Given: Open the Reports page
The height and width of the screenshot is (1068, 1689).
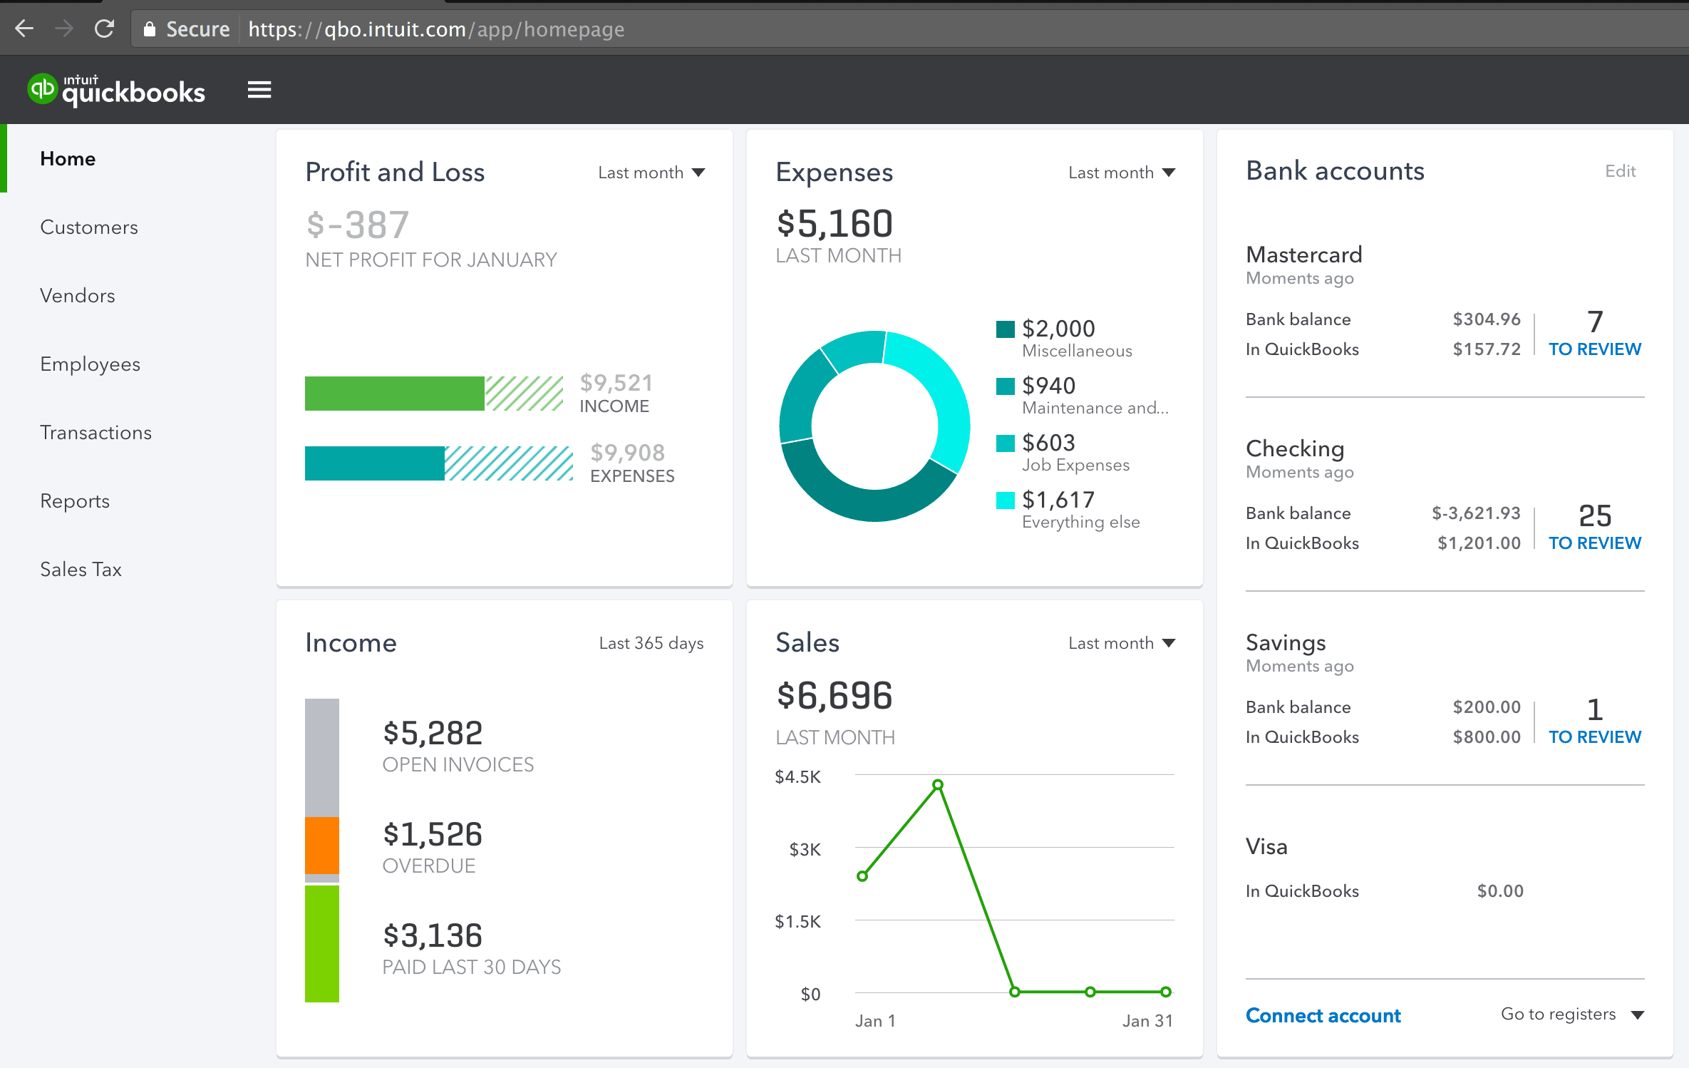Looking at the screenshot, I should (x=75, y=500).
